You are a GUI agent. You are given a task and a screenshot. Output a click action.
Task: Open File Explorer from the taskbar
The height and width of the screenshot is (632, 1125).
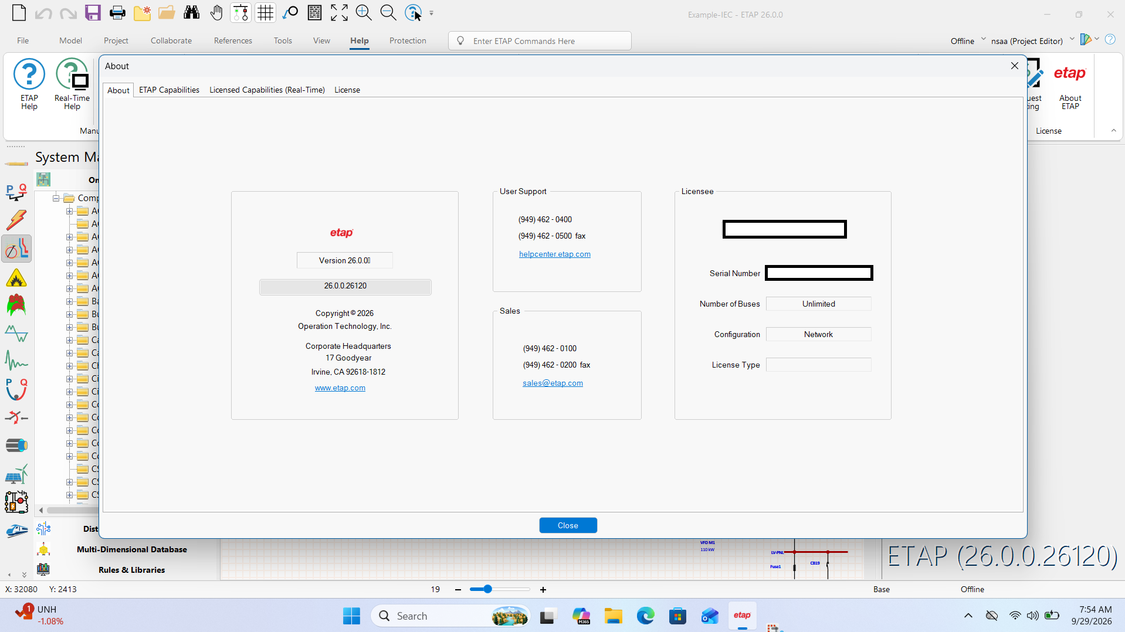tap(614, 616)
